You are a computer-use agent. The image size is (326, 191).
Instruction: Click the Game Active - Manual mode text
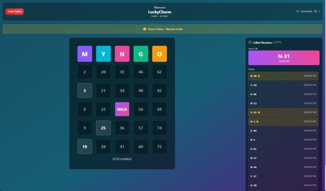coord(165,29)
